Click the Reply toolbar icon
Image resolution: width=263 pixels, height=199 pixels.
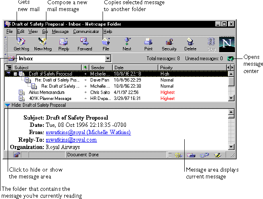(63, 44)
